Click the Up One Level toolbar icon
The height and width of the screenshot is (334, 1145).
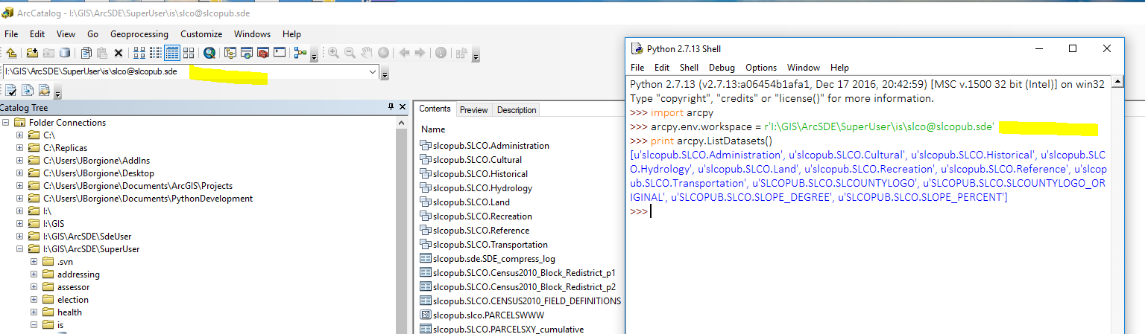[11, 53]
